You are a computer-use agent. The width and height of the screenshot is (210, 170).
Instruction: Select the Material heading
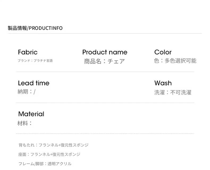31,114
